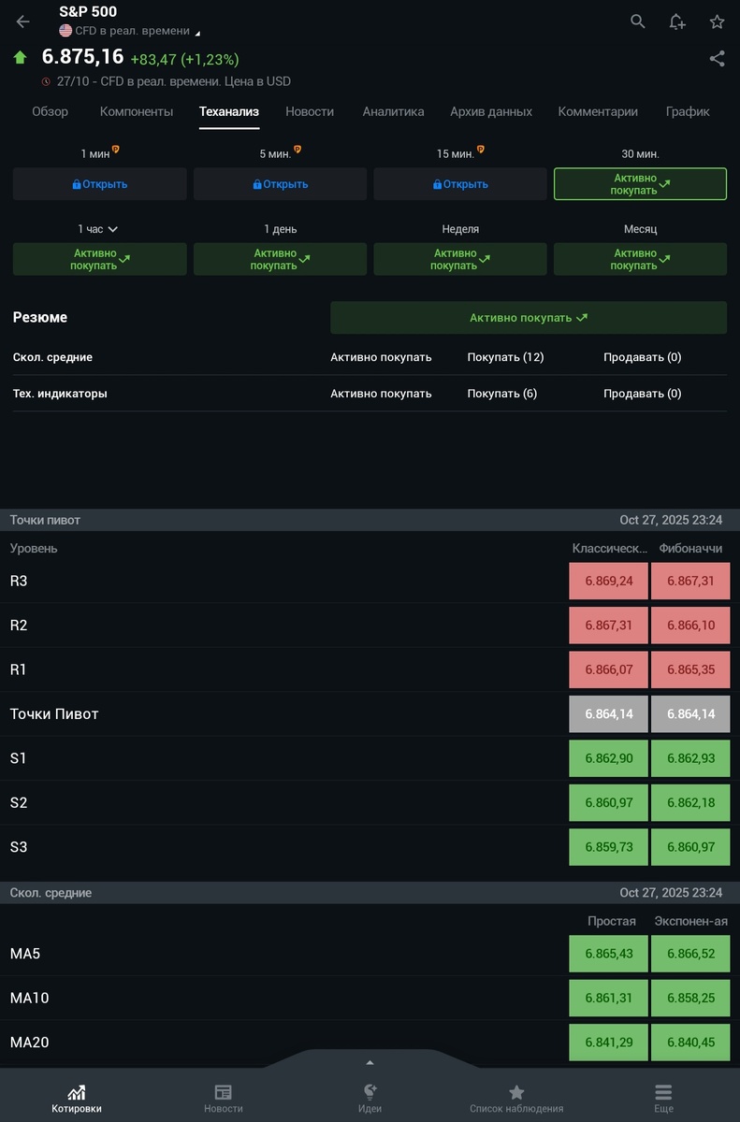Tap the Экспонен-ая column header
The height and width of the screenshot is (1122, 740).
coord(690,921)
